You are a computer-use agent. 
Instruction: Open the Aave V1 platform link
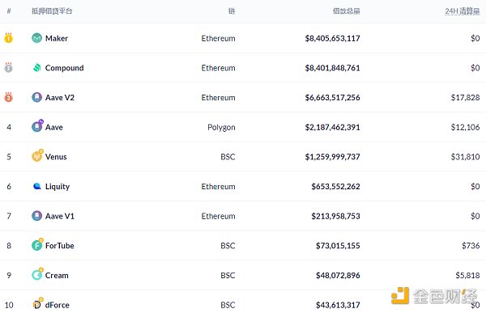point(60,216)
